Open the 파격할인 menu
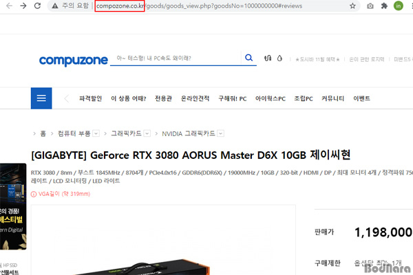 [90, 98]
